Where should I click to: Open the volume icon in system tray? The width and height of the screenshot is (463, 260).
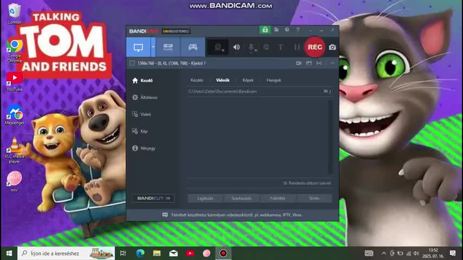(416, 253)
